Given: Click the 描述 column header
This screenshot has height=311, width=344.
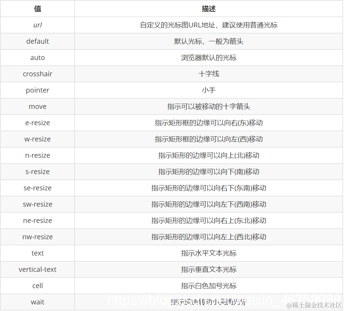Looking at the screenshot, I should pos(209,9).
